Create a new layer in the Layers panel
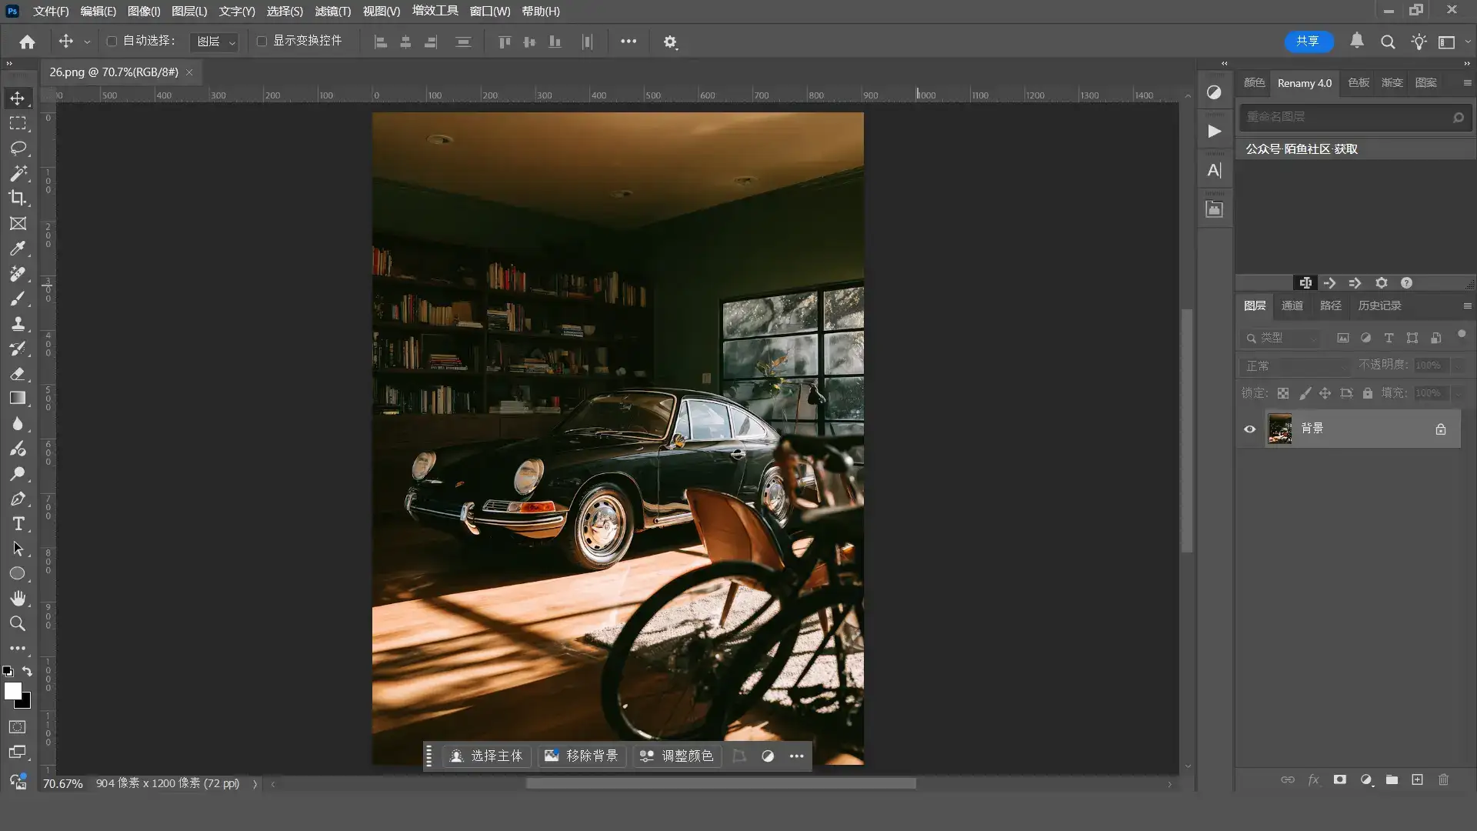Screen dimensions: 1477x831 [1417, 779]
